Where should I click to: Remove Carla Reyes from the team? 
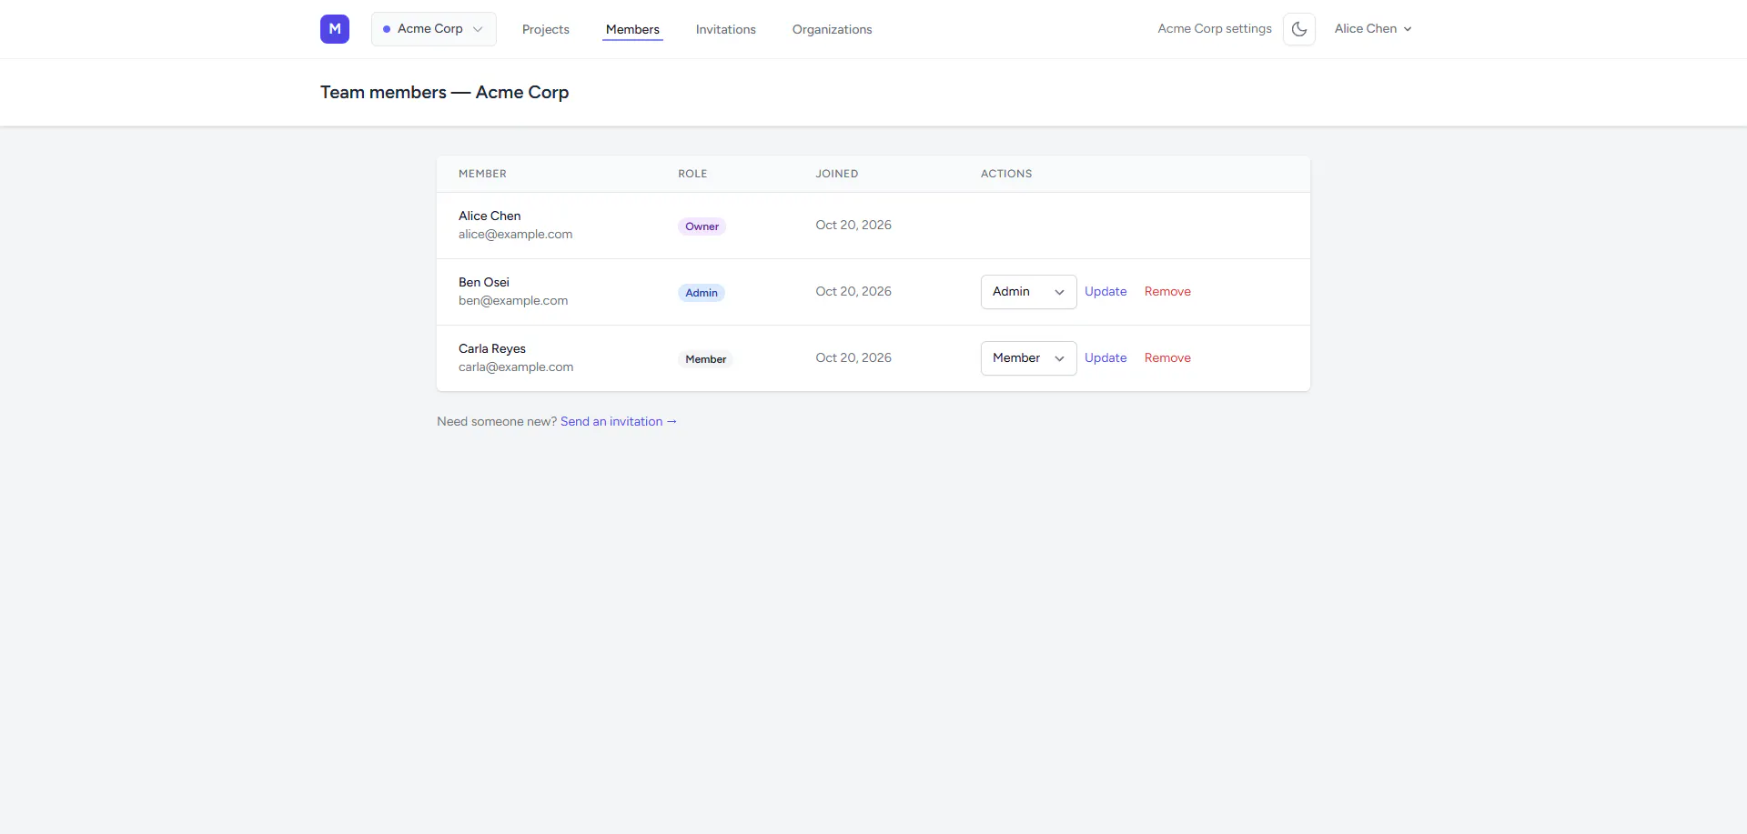[x=1167, y=358]
